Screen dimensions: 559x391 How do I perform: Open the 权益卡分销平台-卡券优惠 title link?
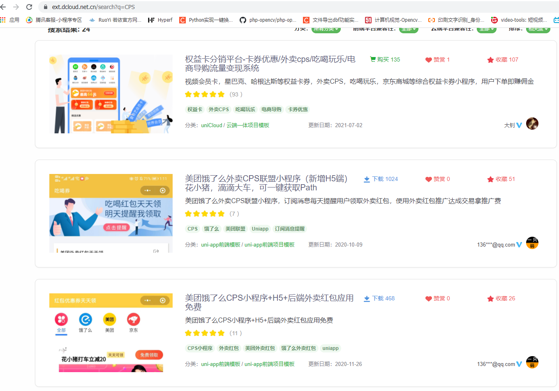270,64
